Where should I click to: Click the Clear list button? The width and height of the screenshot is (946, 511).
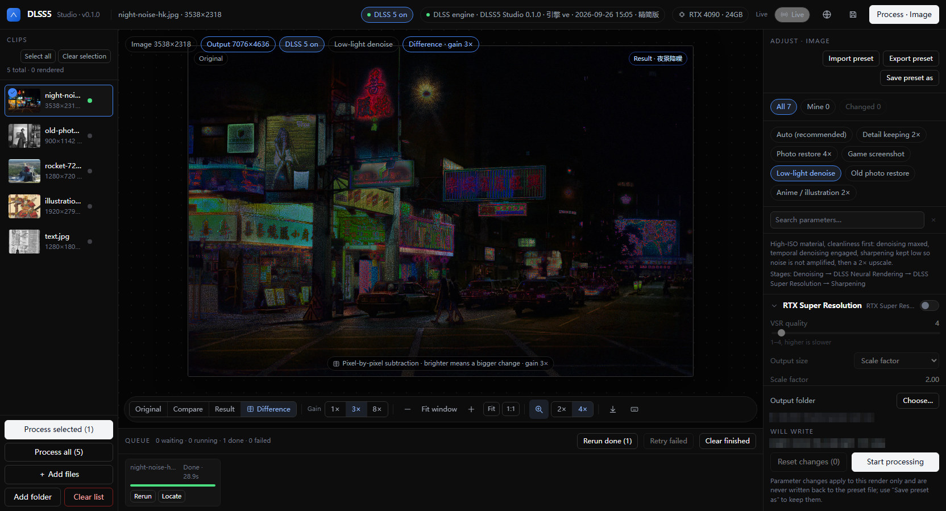[89, 497]
